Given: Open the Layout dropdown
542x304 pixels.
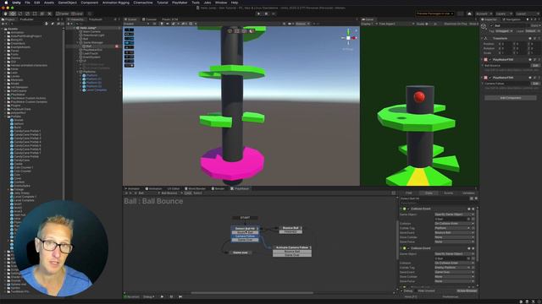Looking at the screenshot, I should tap(527, 14).
